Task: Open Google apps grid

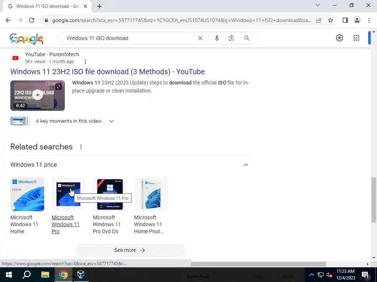Action: [x=356, y=38]
